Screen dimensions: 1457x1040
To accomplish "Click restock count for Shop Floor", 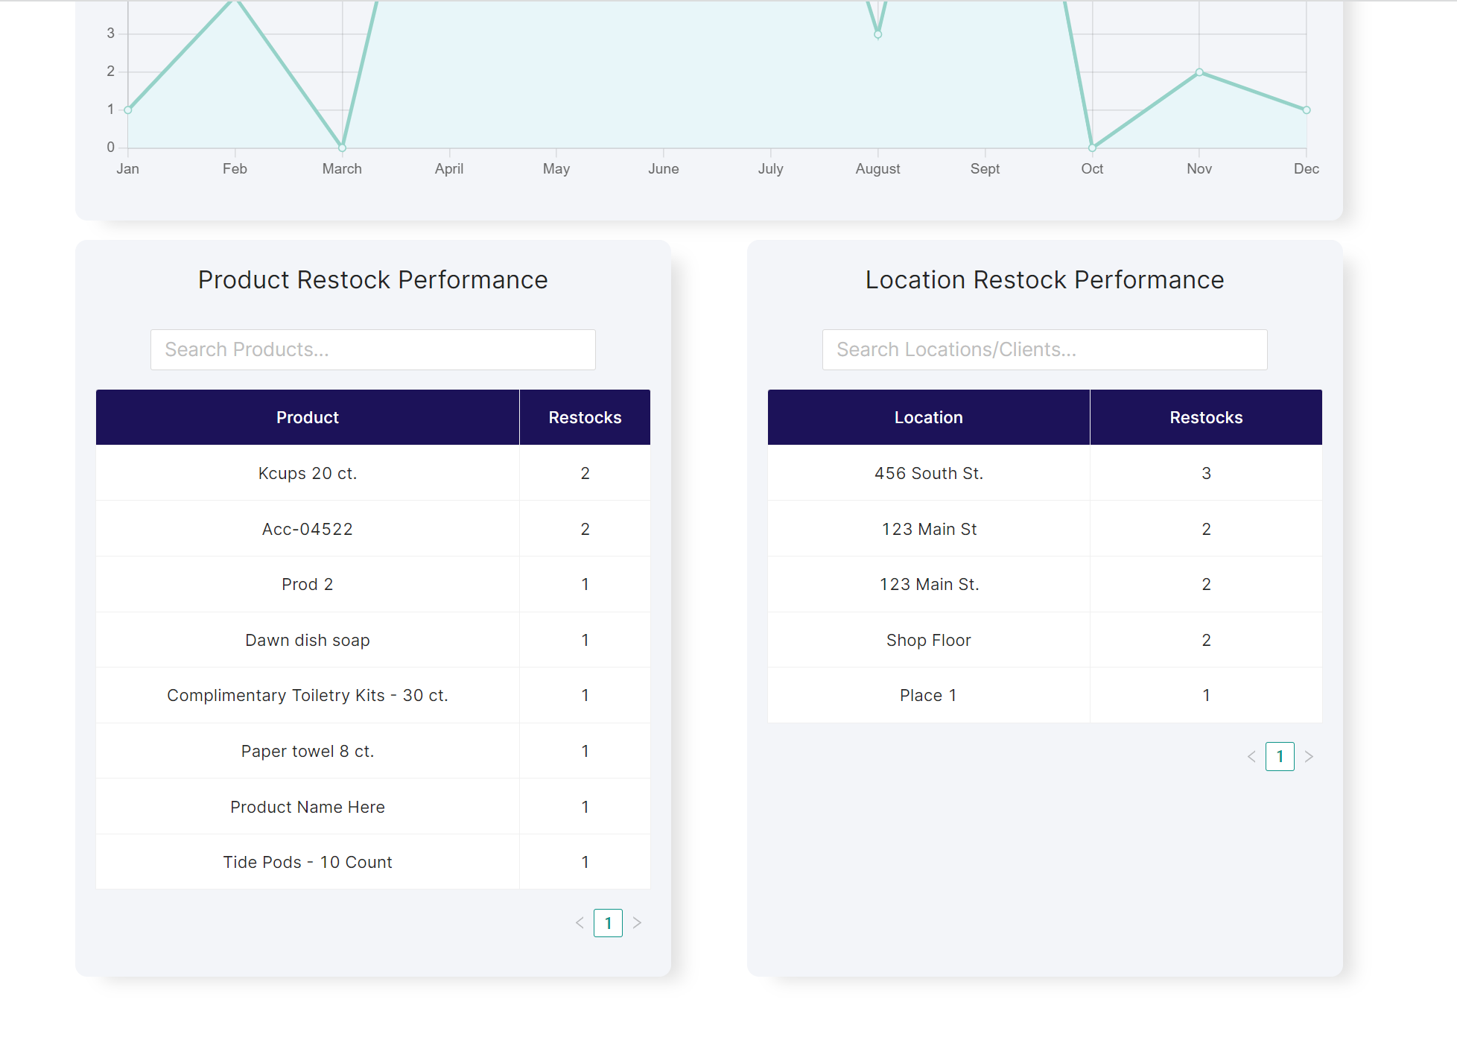I will (1206, 640).
